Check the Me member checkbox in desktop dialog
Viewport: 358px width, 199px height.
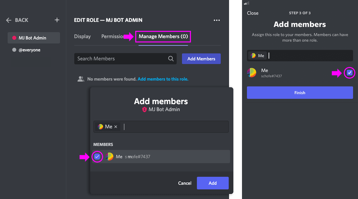point(97,157)
